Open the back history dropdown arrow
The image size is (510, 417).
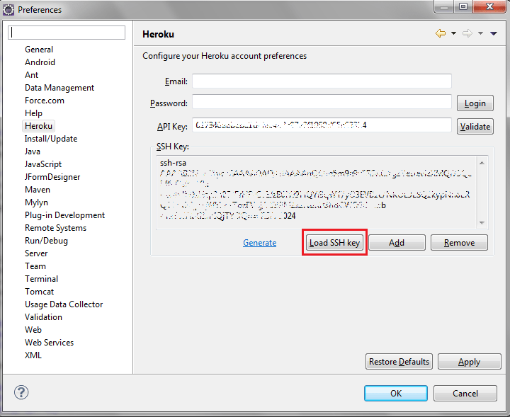pyautogui.click(x=453, y=33)
